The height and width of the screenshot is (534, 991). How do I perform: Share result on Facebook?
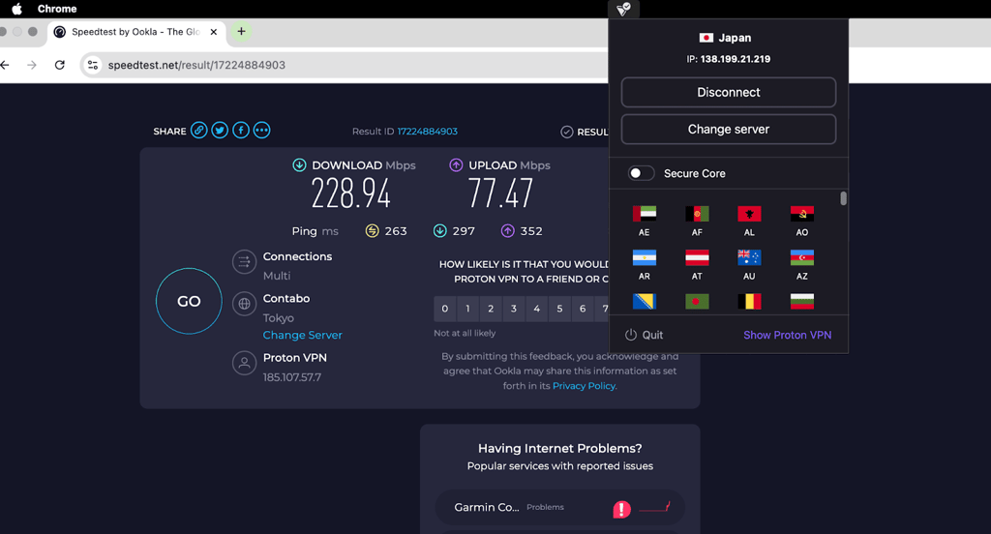241,131
